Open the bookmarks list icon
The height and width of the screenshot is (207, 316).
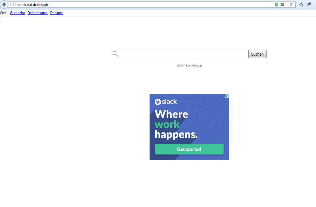[x=309, y=5]
